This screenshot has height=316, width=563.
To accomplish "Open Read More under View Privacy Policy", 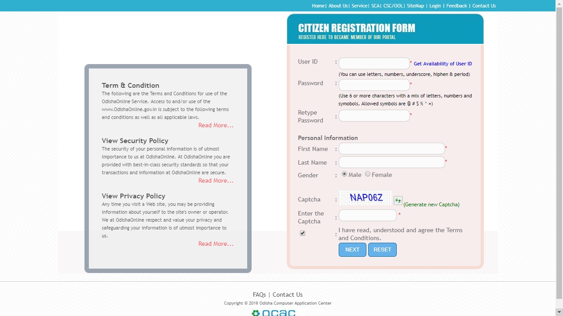I will coord(216,244).
